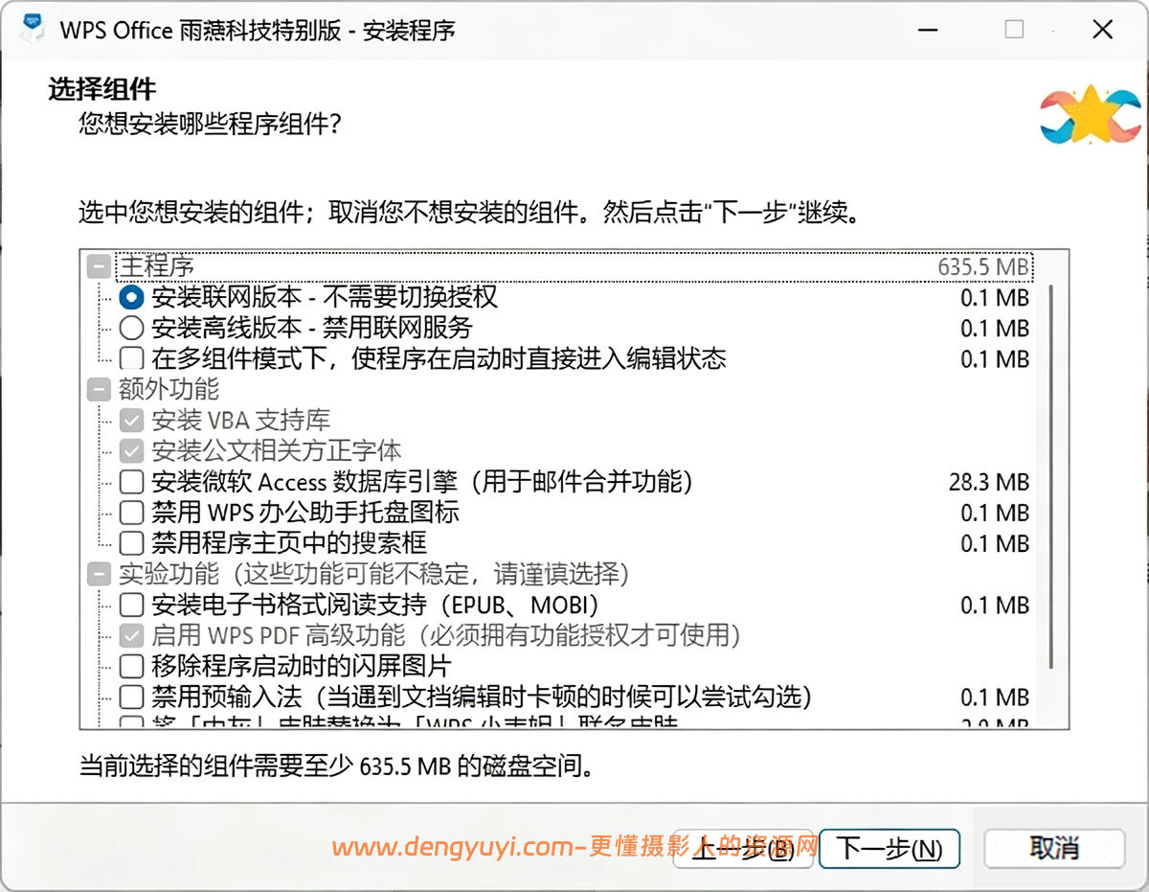Click the 取消 button
Screen dimensions: 1149x892
click(1054, 848)
